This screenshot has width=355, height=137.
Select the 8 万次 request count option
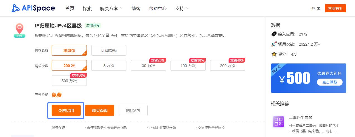pos(109,65)
